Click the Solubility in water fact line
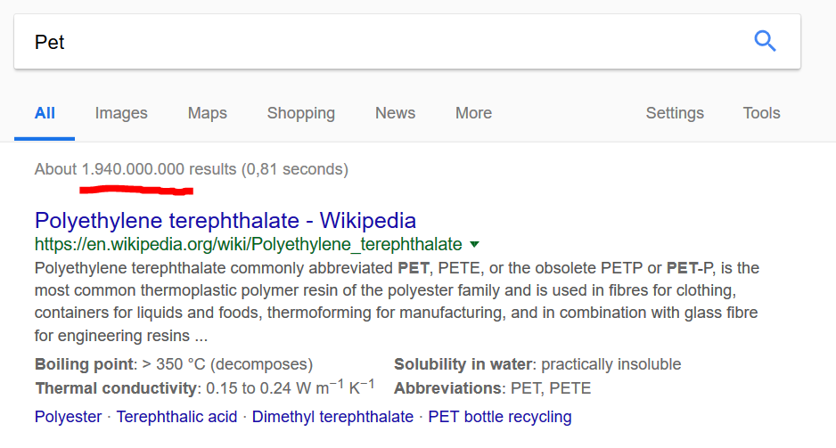The width and height of the screenshot is (836, 448). (x=537, y=364)
